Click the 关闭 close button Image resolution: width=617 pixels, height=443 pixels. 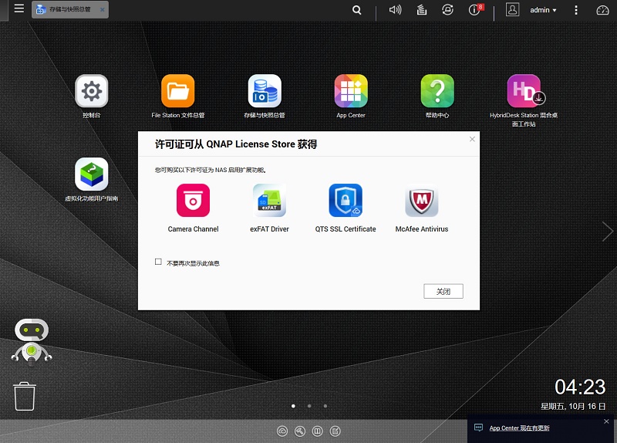(443, 292)
